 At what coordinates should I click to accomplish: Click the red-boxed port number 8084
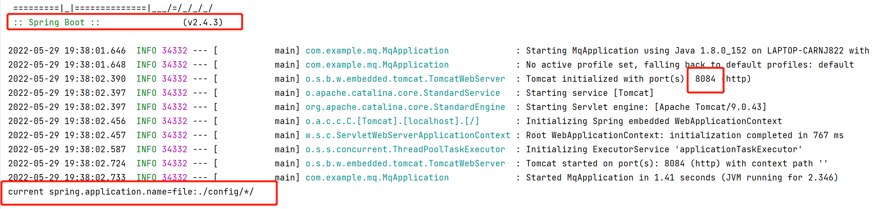[705, 79]
